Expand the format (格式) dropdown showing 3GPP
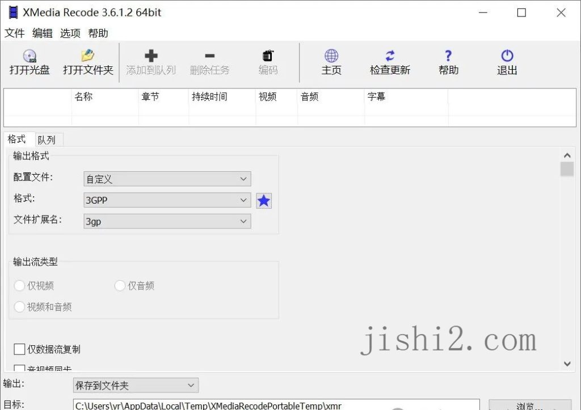Image resolution: width=581 pixels, height=410 pixels. (x=167, y=200)
